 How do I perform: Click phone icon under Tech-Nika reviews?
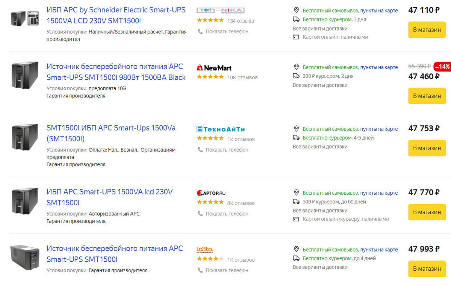pos(200,32)
